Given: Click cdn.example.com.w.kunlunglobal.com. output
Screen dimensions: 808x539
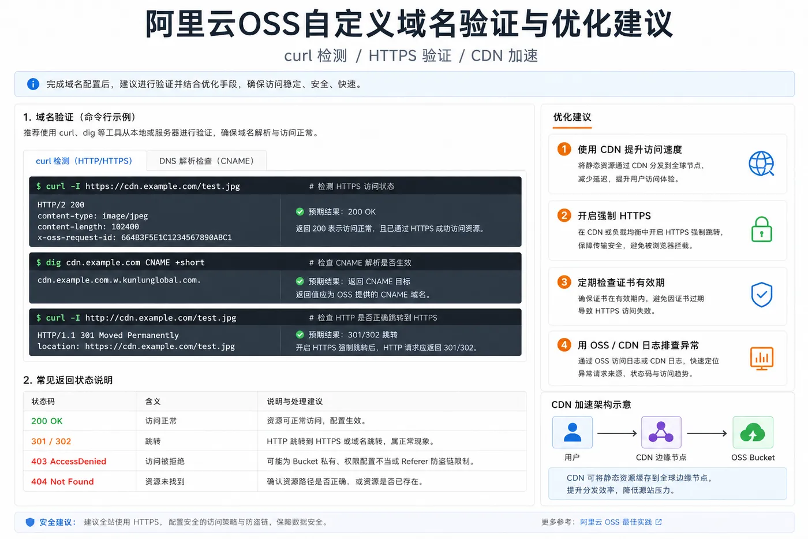Looking at the screenshot, I should (119, 280).
